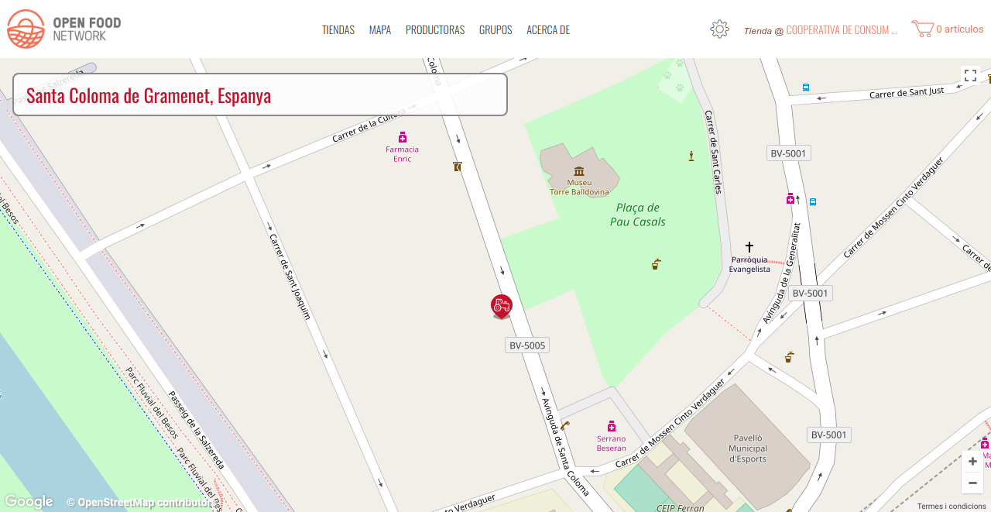Click the Santa Coloma de Gramenet header
Viewport: 991px width, 512px height.
click(x=148, y=94)
